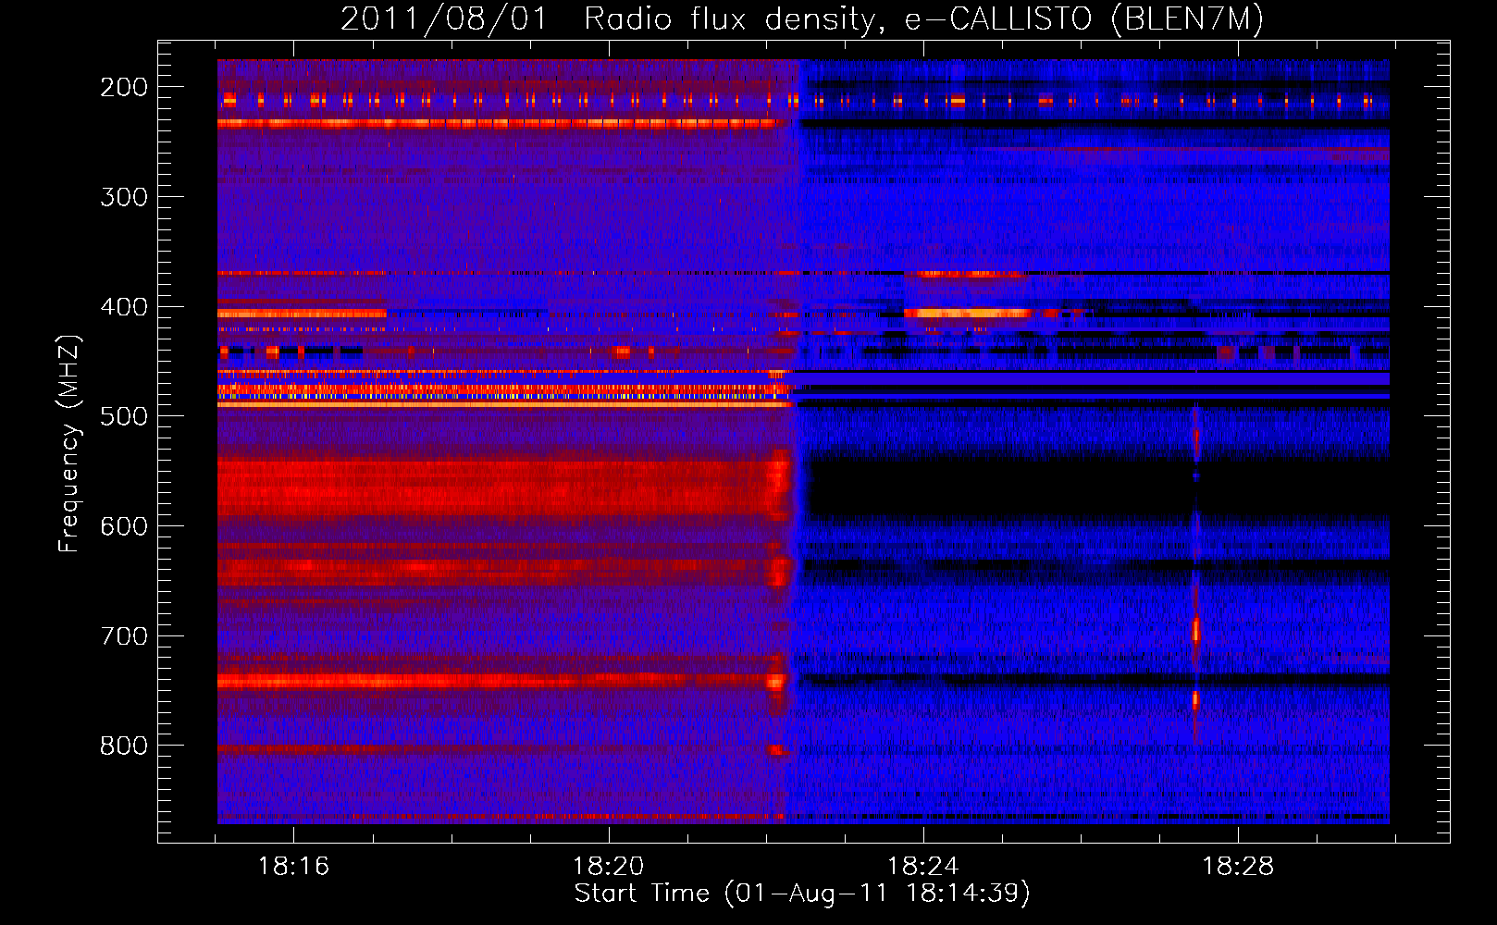Click the 18:16 time tick label
Screen dimensions: 1497x925
293,867
